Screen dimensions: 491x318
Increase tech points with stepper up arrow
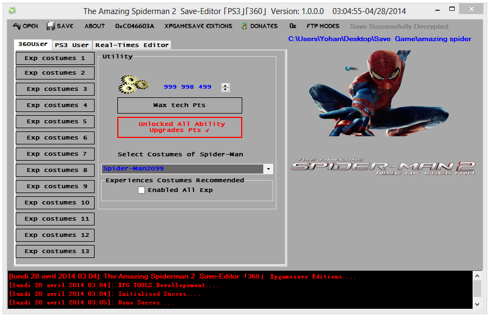coord(225,85)
